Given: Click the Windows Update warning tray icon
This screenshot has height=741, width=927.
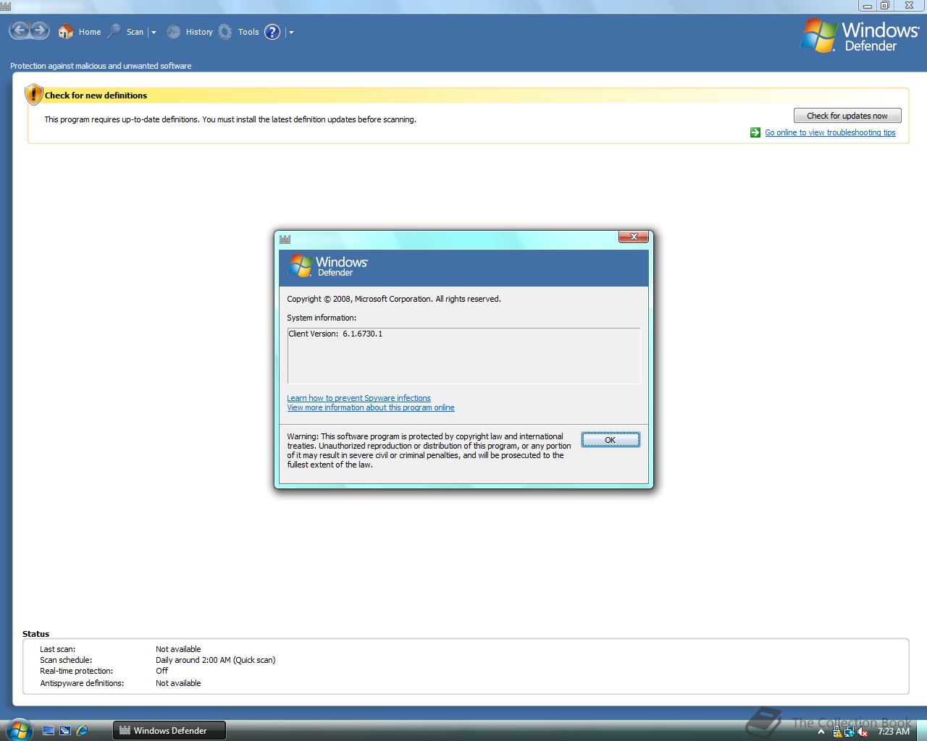Looking at the screenshot, I should [x=837, y=732].
